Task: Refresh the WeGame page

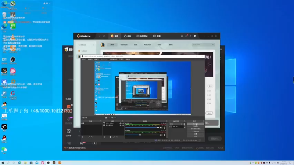Action: tap(104, 36)
